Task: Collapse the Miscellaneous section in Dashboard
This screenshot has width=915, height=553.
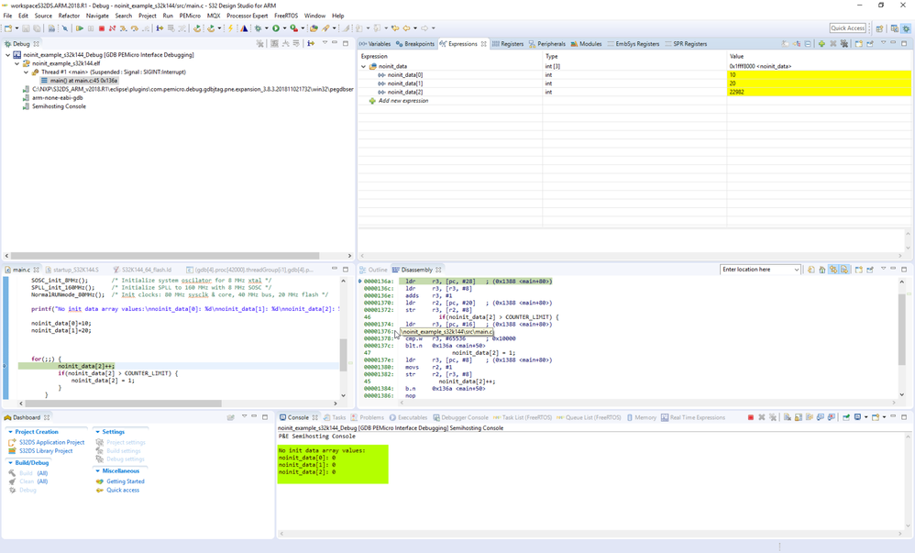Action: pyautogui.click(x=97, y=471)
